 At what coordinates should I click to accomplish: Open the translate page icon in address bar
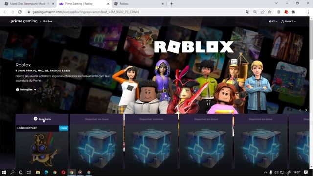coord(247,12)
